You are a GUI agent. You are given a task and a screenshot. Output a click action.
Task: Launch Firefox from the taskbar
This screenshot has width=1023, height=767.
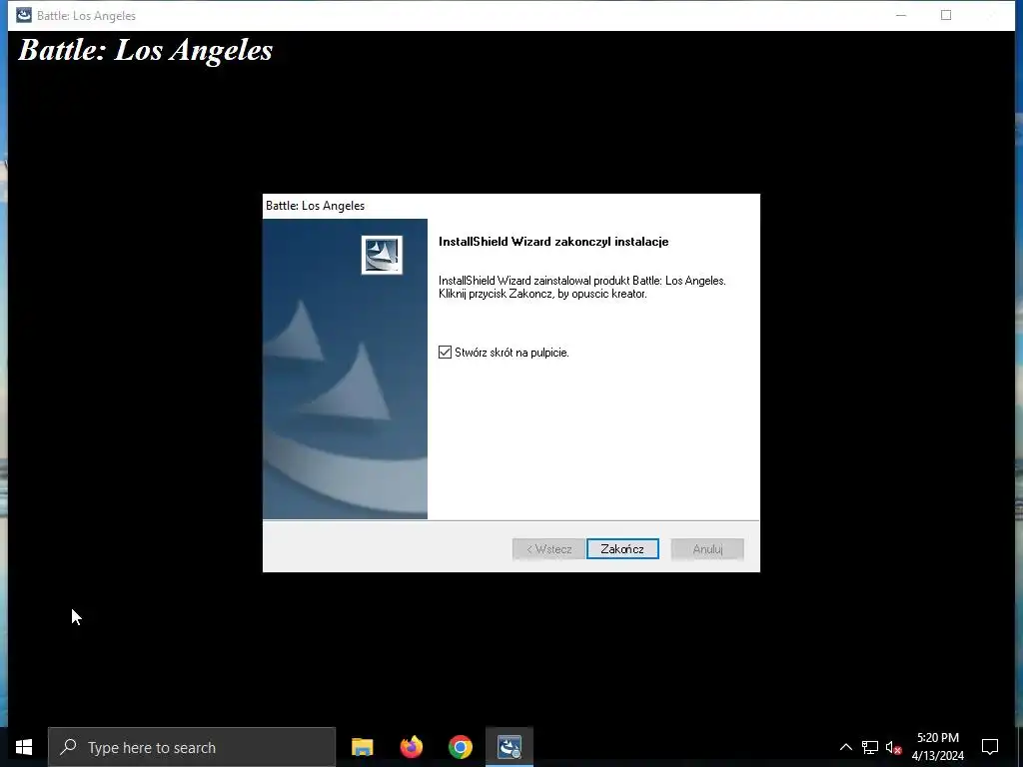[411, 747]
